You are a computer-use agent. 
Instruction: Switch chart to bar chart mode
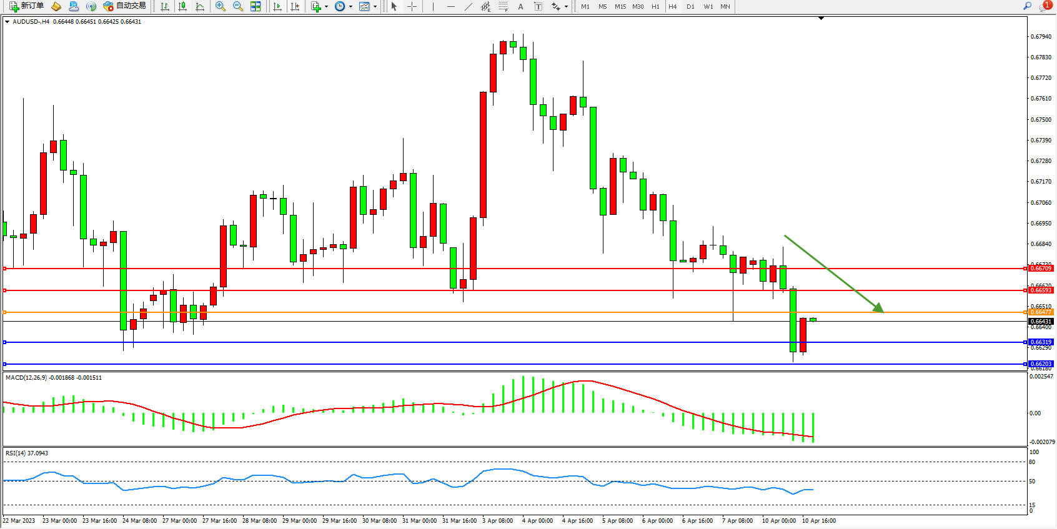(165, 6)
